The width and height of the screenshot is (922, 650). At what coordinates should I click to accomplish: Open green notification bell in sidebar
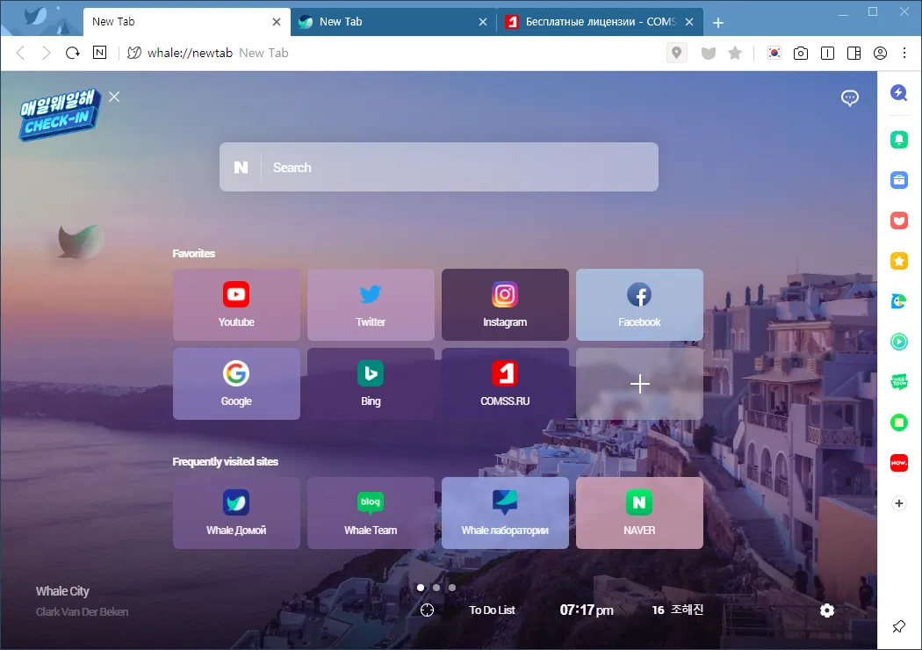[x=898, y=140]
